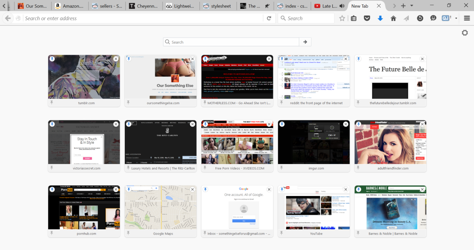Switch to the 'sellers - S...' tab
The image size is (474, 250).
tap(107, 6)
